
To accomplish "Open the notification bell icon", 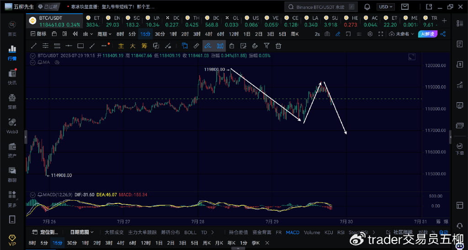I will pos(367,7).
